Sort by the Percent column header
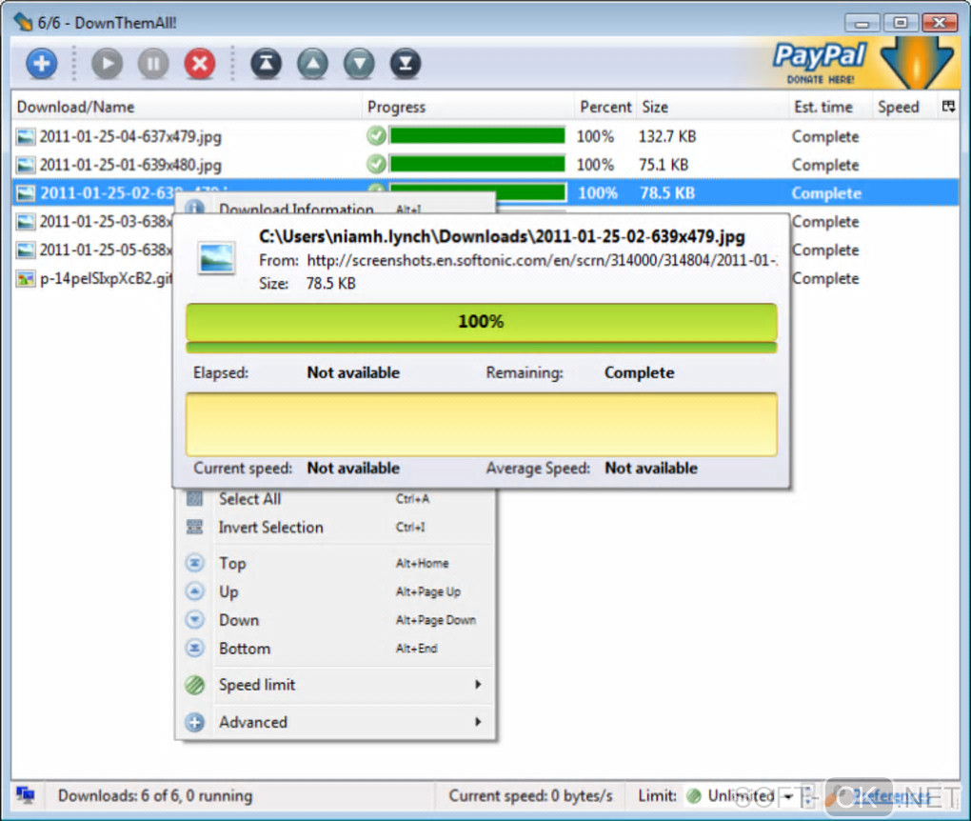This screenshot has height=821, width=971. pos(605,107)
